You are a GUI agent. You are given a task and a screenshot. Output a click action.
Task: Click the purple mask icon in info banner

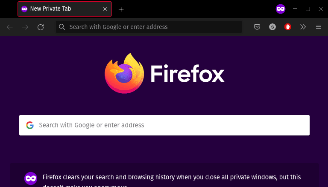pyautogui.click(x=30, y=178)
